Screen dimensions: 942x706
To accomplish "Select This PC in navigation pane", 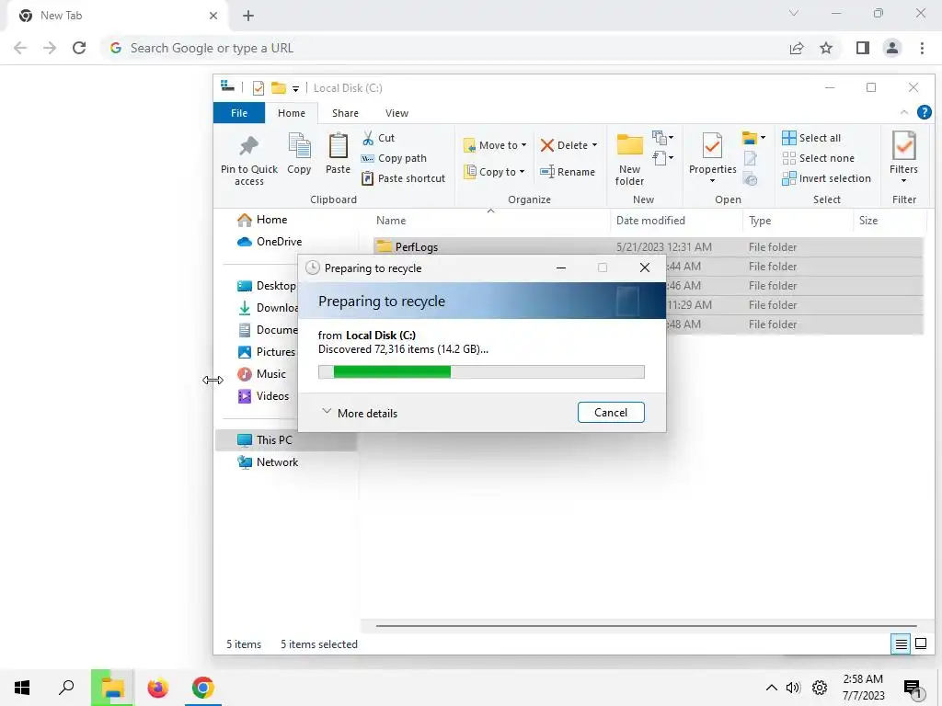I will pos(286,440).
